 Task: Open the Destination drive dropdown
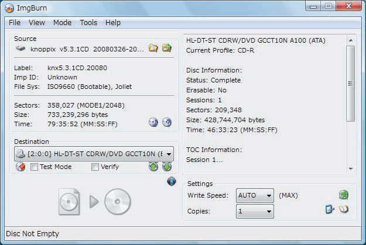(94, 154)
